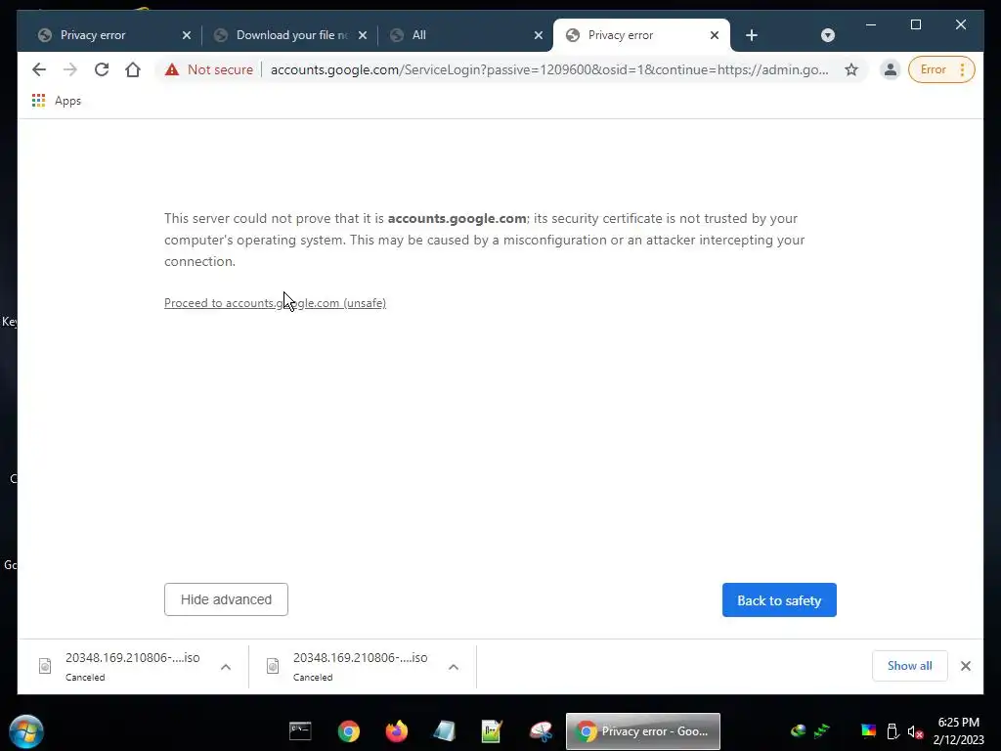Image resolution: width=1001 pixels, height=751 pixels.
Task: Click the red Not secure warning triangle
Action: (172, 69)
